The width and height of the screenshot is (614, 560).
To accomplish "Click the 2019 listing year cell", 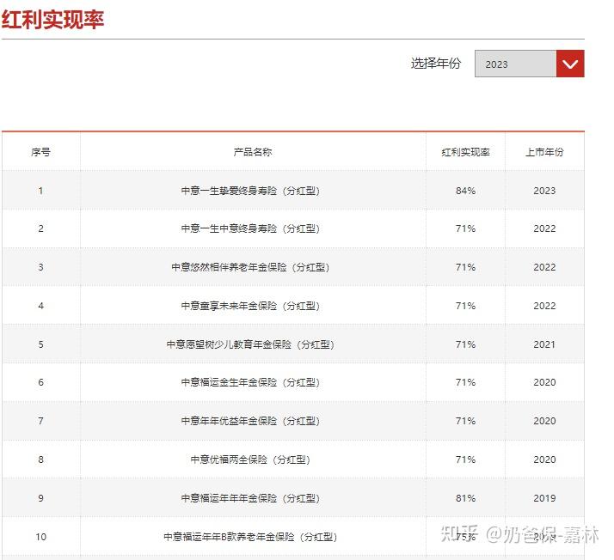I will click(544, 498).
